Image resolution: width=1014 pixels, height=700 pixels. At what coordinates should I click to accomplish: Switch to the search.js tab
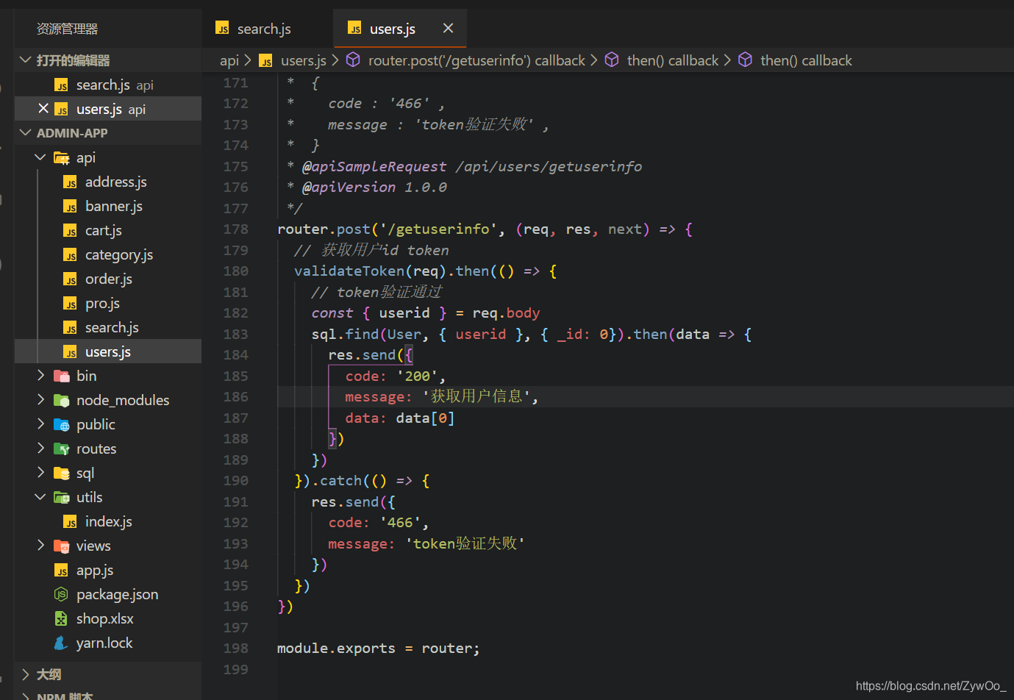(268, 28)
